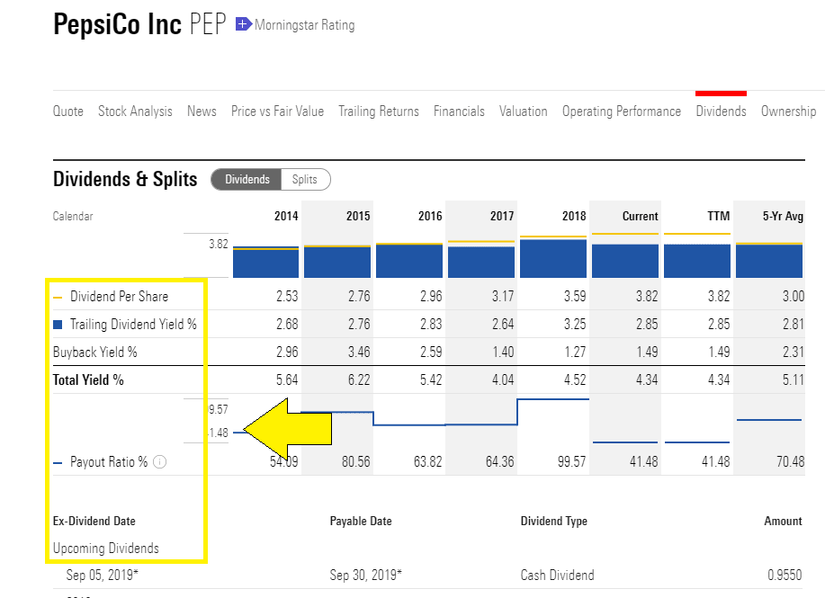Viewport: 825px width, 598px height.
Task: Click the 2018 column header
Action: [574, 216]
